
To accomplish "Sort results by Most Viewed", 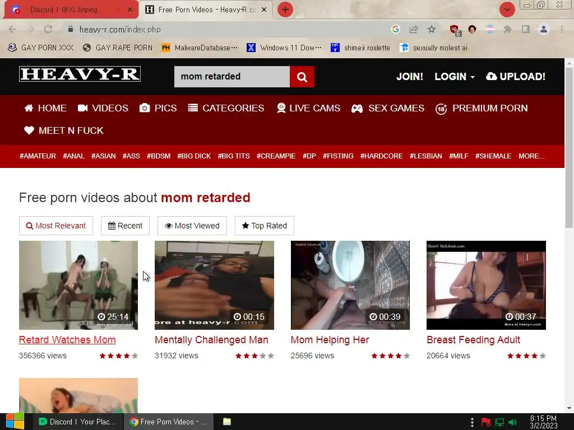I will click(x=192, y=226).
